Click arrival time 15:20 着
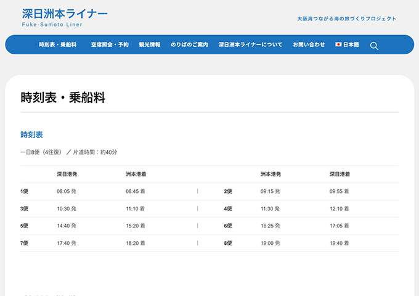Viewport: 419px width, 296px height. coord(135,226)
